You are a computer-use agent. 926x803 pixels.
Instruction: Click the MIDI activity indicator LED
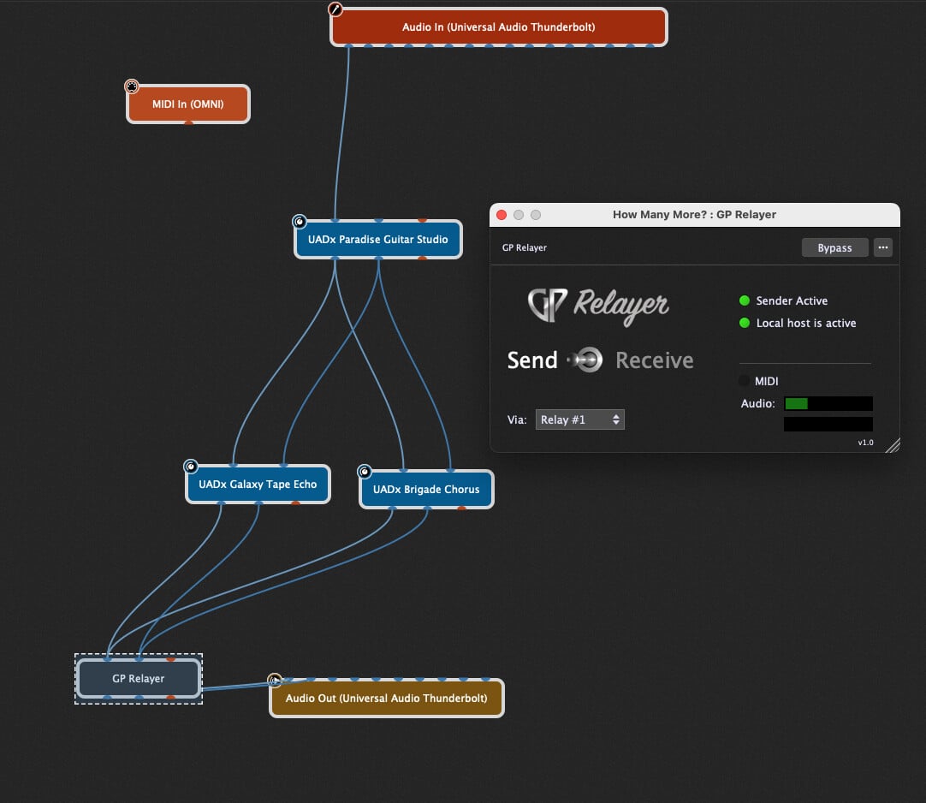[744, 381]
